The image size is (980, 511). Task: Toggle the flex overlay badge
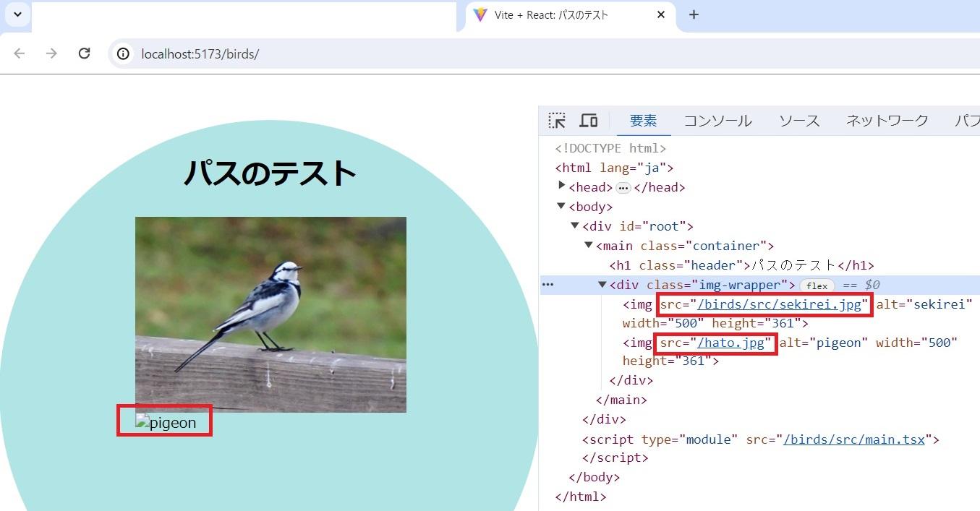(x=817, y=285)
